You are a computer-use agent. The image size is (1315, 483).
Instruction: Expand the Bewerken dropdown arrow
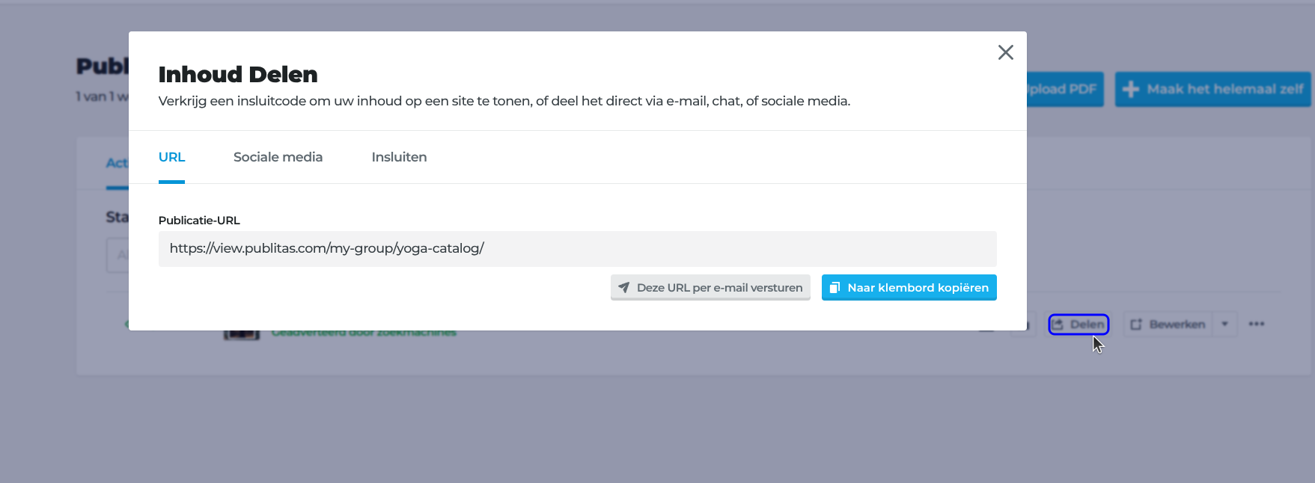click(1224, 324)
